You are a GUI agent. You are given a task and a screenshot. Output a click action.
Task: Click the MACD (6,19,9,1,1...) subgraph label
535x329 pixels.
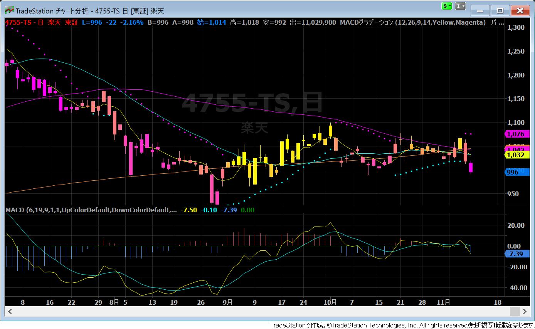(x=92, y=210)
